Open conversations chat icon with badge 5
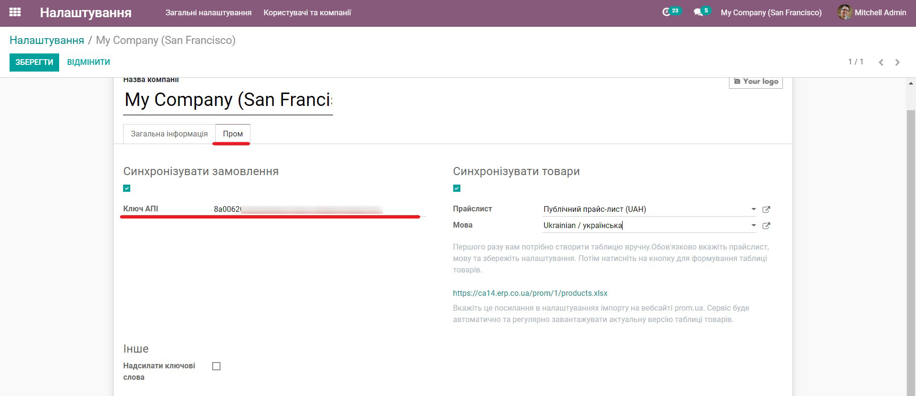The height and width of the screenshot is (396, 916). pos(702,12)
